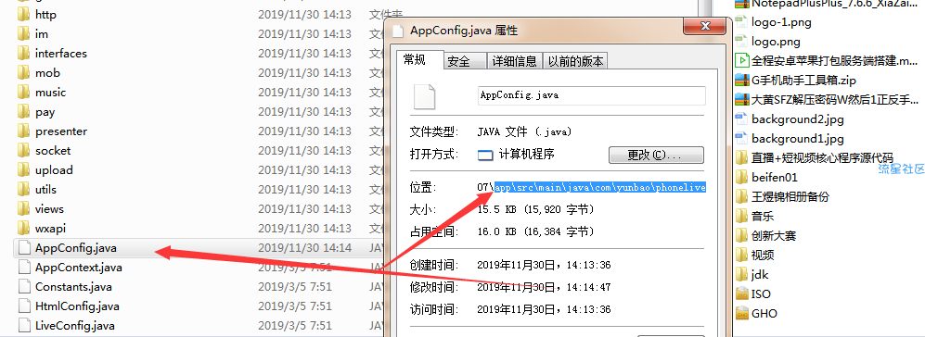925x337 pixels.
Task: Click the presenter folder icon
Action: pyautogui.click(x=23, y=131)
